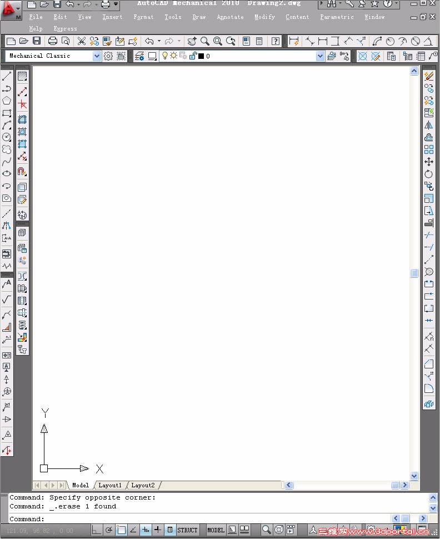Screen dimensions: 440x539
Task: Select the Move tool
Action: pos(429,162)
